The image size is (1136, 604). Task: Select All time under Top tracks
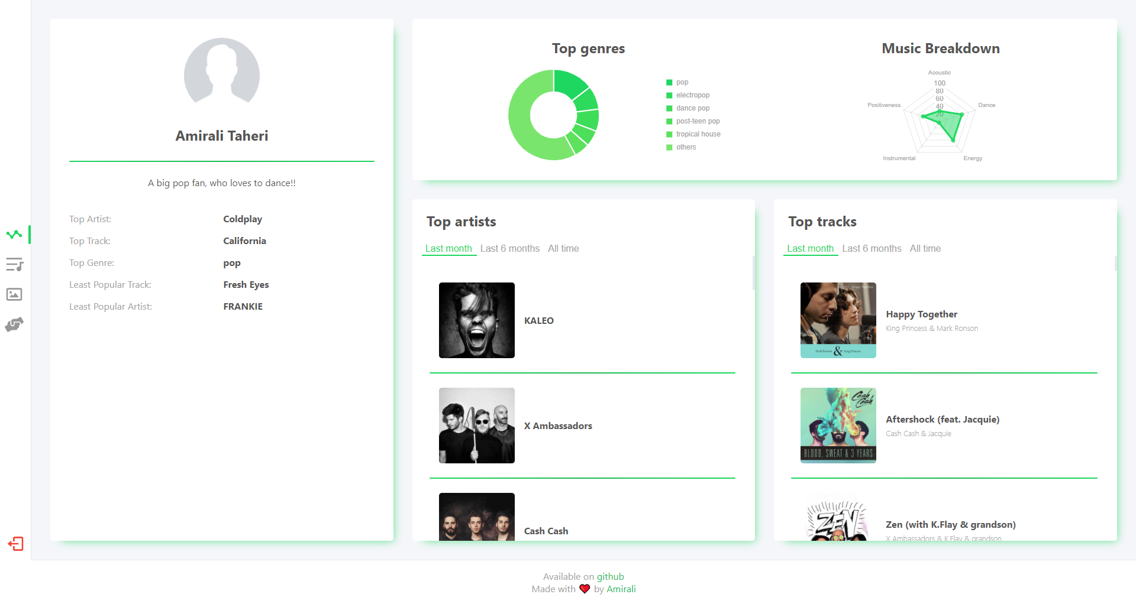pos(925,248)
